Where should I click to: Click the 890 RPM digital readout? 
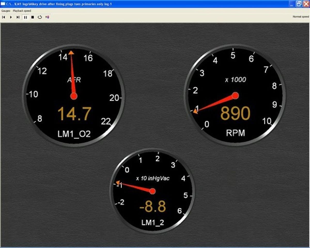pyautogui.click(x=235, y=113)
